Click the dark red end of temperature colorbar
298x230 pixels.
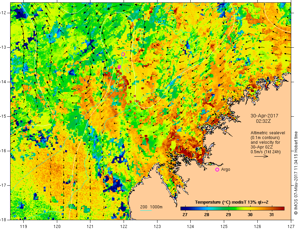tap(282, 209)
